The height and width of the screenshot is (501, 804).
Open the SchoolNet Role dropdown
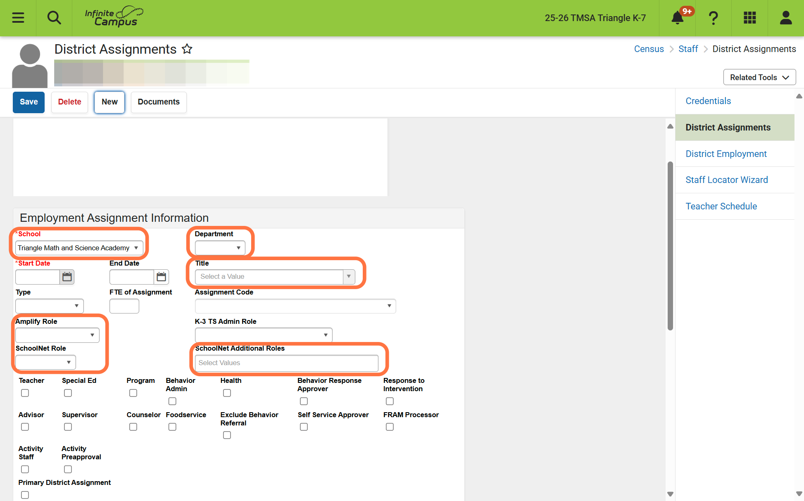45,362
